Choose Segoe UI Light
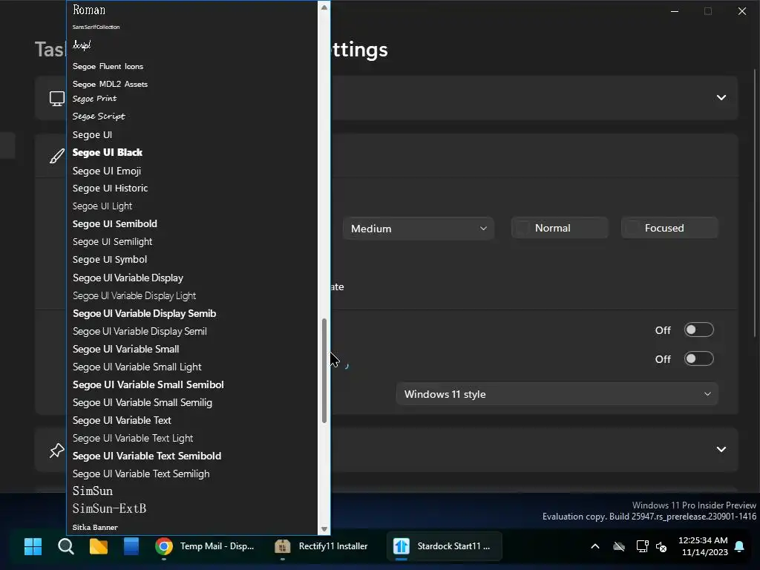The image size is (760, 570). (x=192, y=206)
